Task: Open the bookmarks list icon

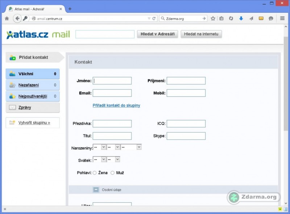Action: coord(221,18)
